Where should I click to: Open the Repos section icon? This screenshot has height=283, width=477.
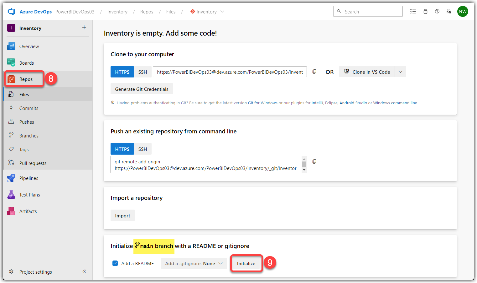click(11, 79)
